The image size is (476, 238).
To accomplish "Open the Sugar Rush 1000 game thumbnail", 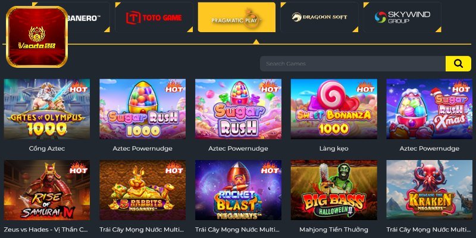I will 142,109.
